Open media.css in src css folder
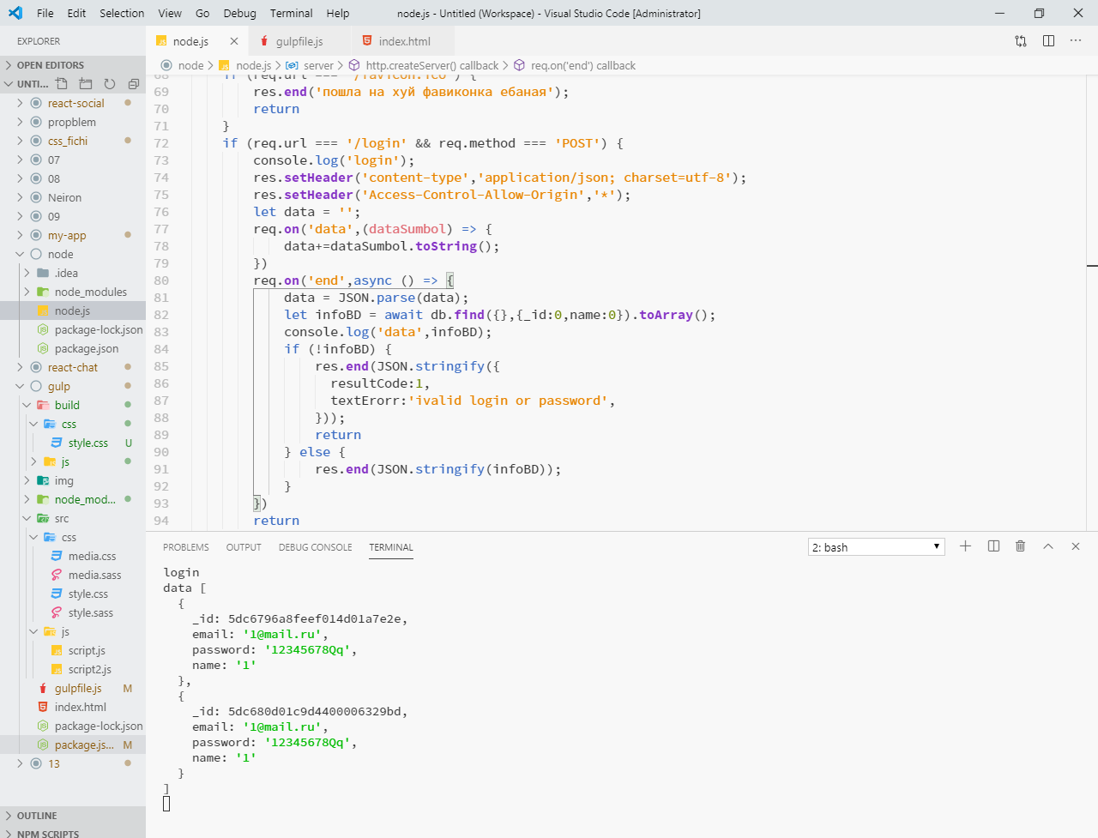Viewport: 1098px width, 838px height. pos(92,557)
